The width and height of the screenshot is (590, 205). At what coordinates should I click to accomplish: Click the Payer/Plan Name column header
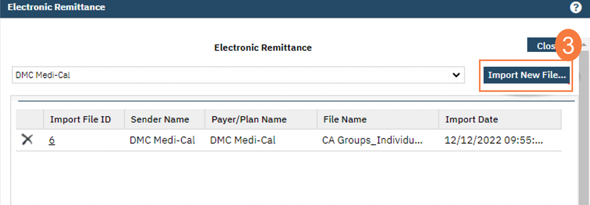[249, 119]
